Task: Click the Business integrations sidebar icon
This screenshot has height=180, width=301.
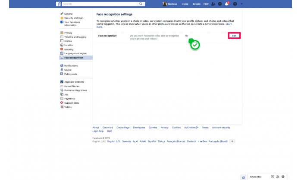Action: coord(62,90)
